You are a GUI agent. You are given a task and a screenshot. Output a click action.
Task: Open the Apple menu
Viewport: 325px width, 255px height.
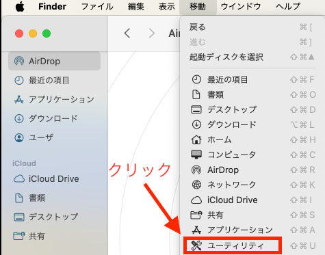pyautogui.click(x=20, y=6)
